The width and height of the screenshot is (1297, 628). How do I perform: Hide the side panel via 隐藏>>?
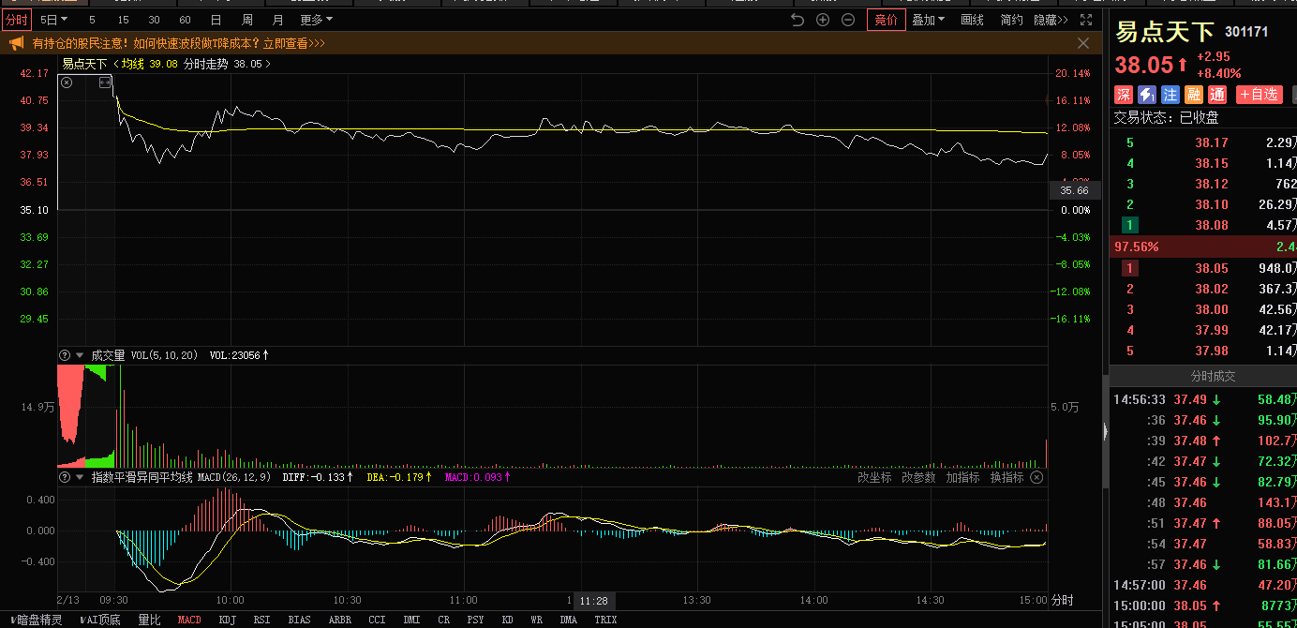1051,20
